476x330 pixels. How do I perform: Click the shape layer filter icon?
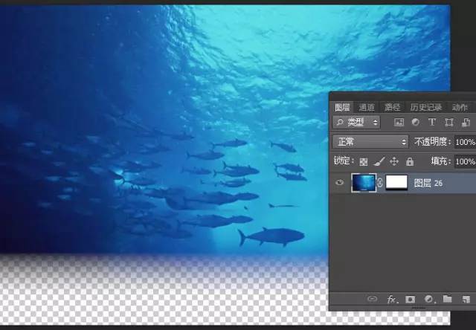[x=448, y=122]
